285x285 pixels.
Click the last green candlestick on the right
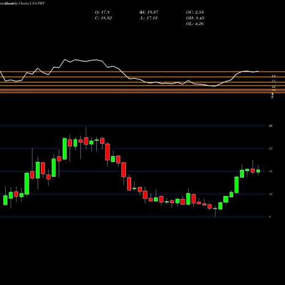258,171
